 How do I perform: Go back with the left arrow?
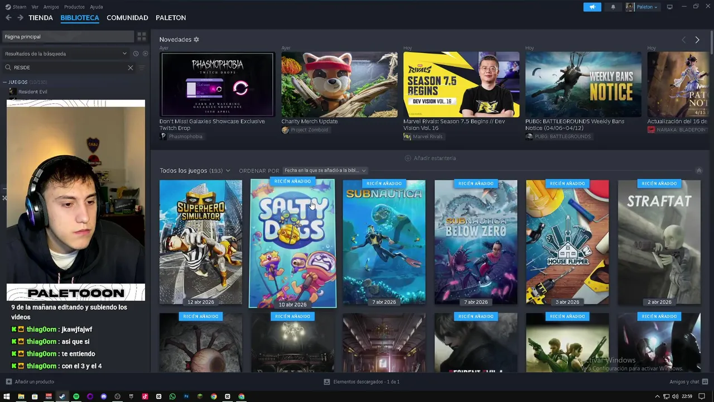pos(8,18)
